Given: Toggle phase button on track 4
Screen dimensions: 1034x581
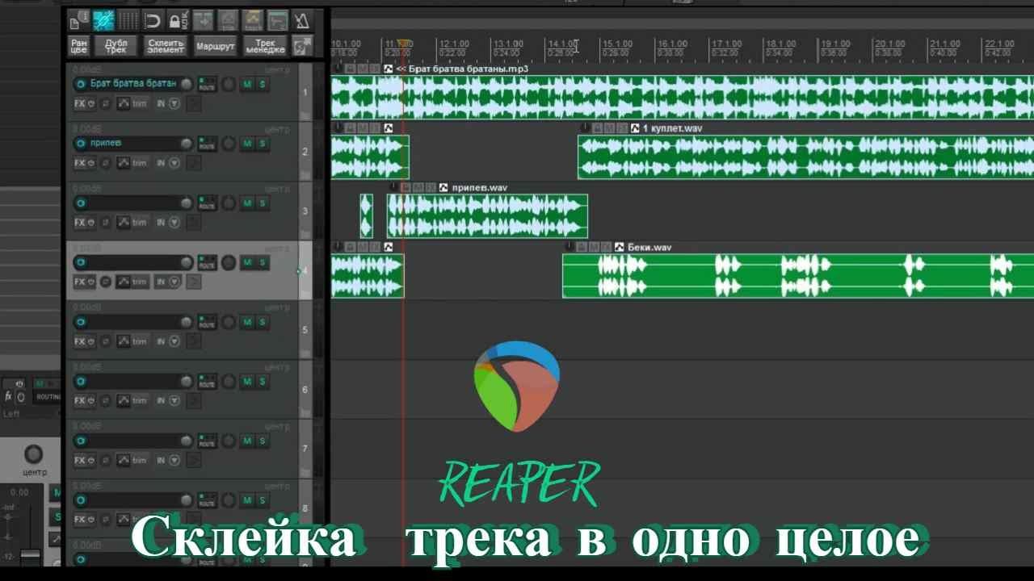Looking at the screenshot, I should pyautogui.click(x=106, y=282).
